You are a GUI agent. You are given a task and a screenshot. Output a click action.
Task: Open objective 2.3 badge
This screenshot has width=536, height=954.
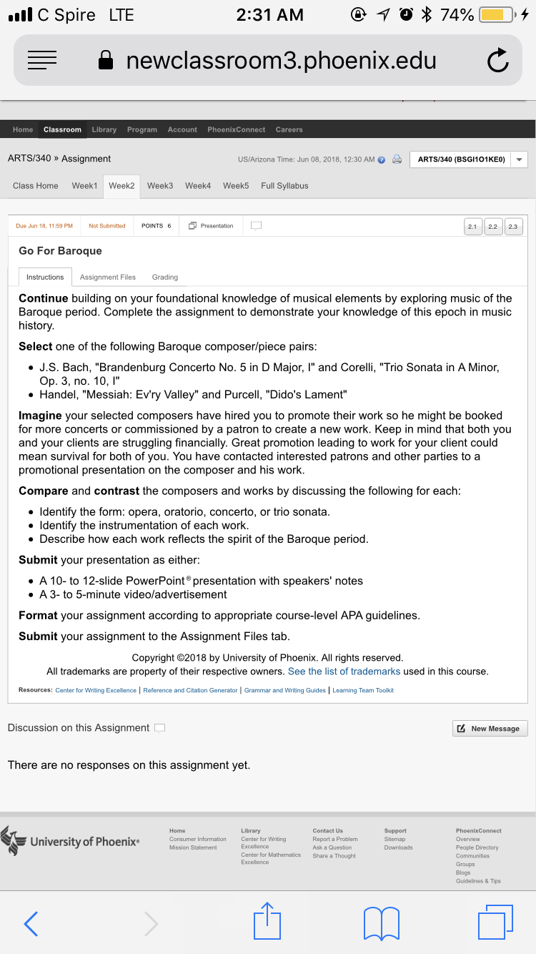[x=513, y=227]
